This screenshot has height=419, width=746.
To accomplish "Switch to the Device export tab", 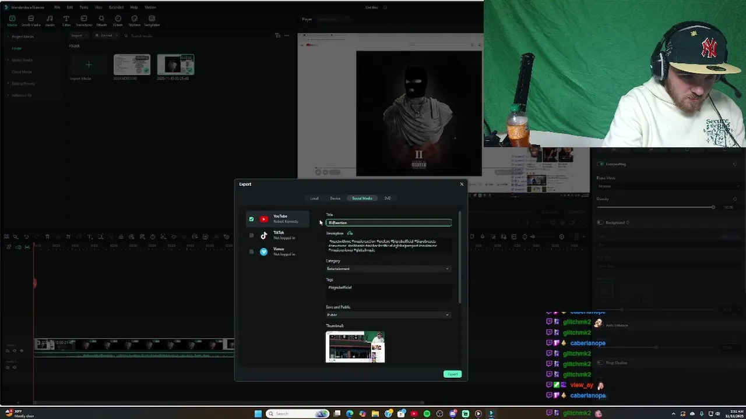I will [x=335, y=198].
